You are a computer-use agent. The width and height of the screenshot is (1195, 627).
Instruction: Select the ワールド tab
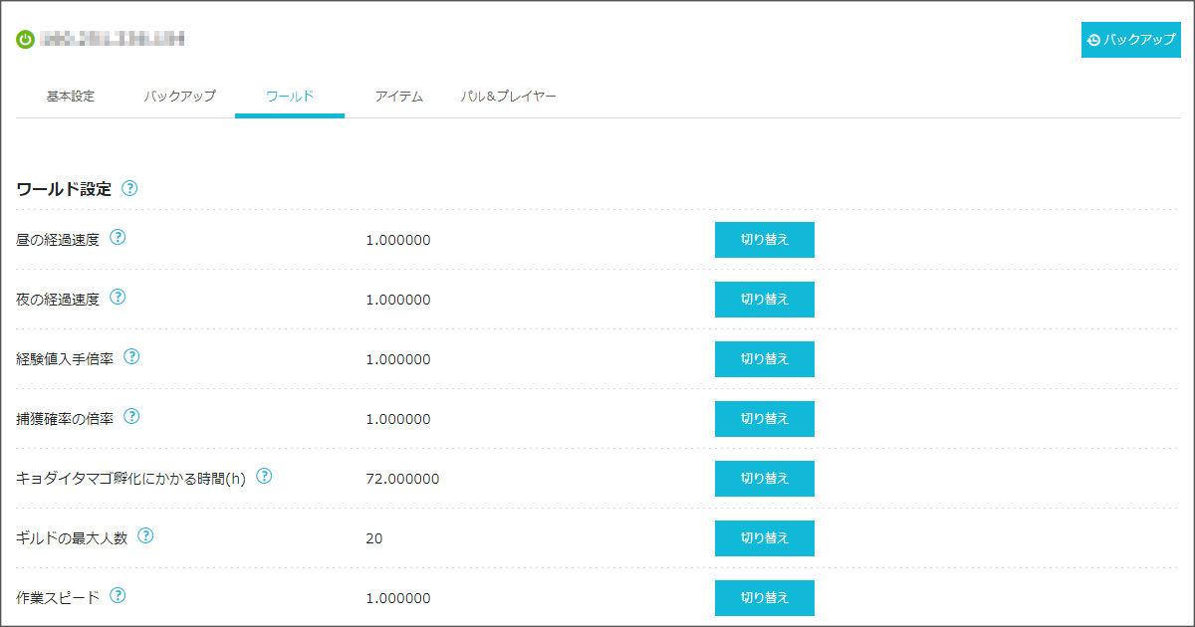(290, 97)
